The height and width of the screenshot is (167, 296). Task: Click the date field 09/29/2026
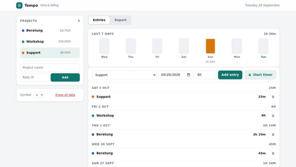175,75
